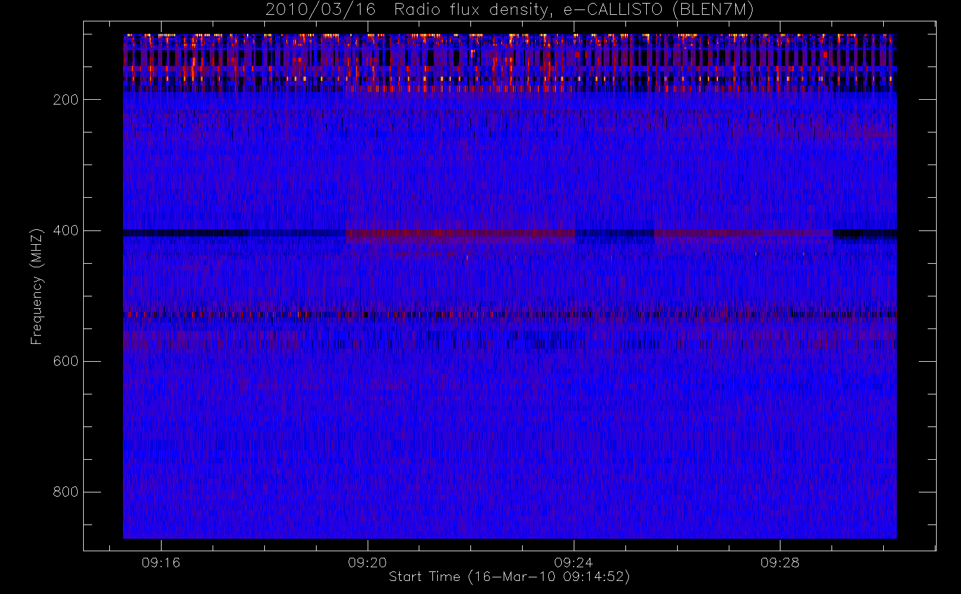961x594 pixels.
Task: Select the 800 frequency tick label
Action: 65,492
